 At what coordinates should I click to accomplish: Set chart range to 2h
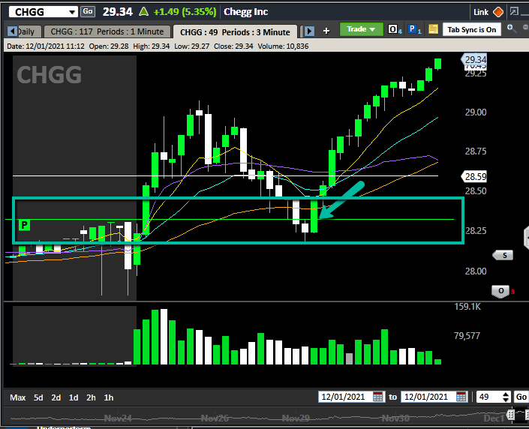coord(91,397)
